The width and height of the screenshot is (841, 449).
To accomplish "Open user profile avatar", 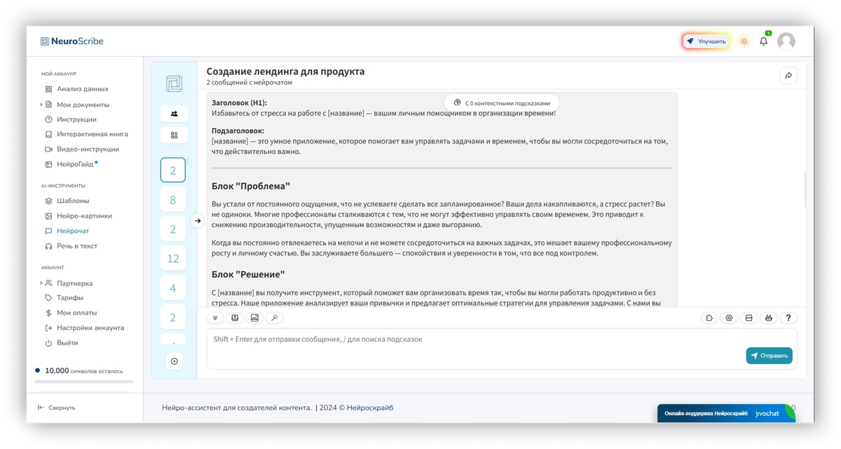I will [x=786, y=41].
